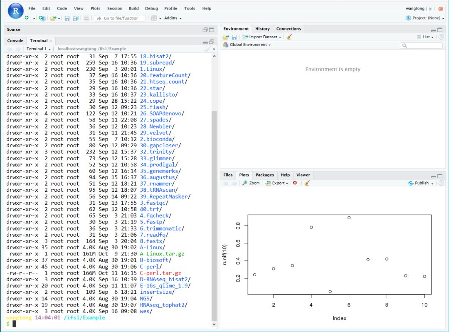The width and height of the screenshot is (449, 332).
Task: Open the Terminal 1 dropdown
Action: point(38,49)
